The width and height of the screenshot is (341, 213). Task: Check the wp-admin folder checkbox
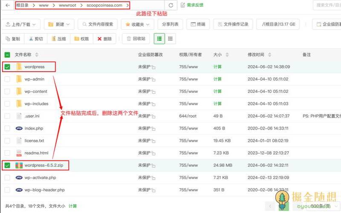pyautogui.click(x=7, y=79)
